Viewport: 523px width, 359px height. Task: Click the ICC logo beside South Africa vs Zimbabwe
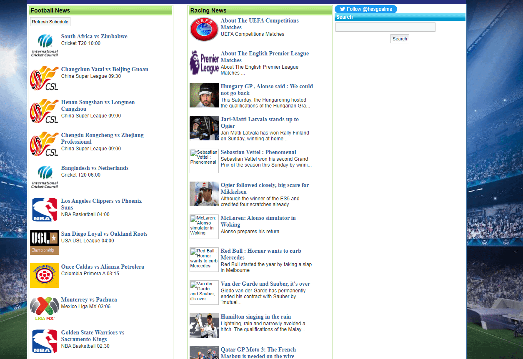click(x=45, y=45)
